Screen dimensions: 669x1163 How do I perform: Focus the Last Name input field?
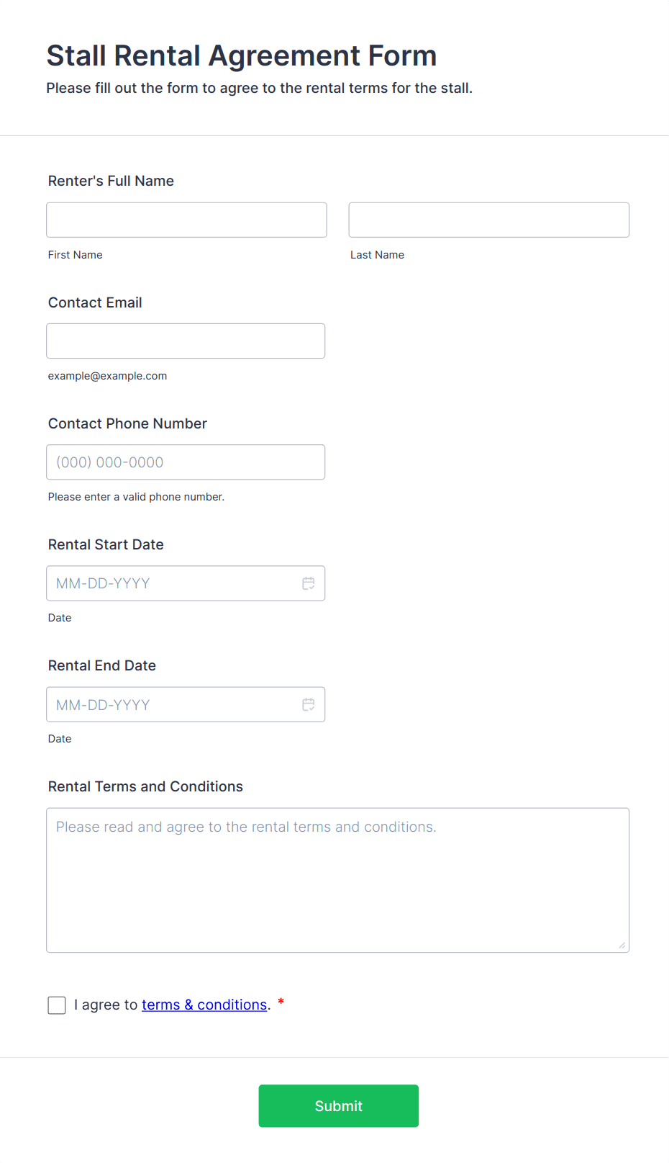(488, 220)
